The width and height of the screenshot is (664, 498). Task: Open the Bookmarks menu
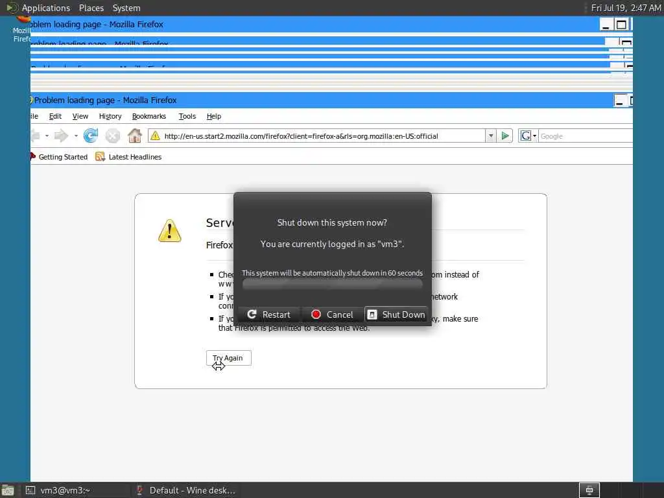click(x=149, y=116)
